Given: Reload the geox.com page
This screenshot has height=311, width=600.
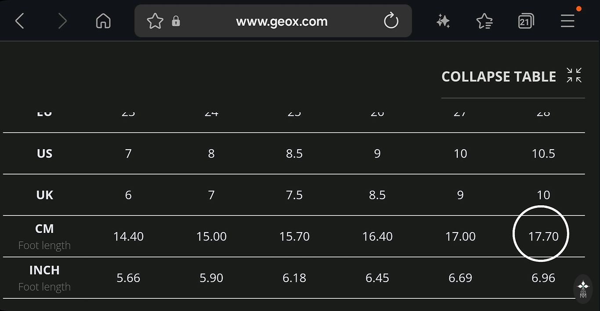Looking at the screenshot, I should pyautogui.click(x=391, y=21).
